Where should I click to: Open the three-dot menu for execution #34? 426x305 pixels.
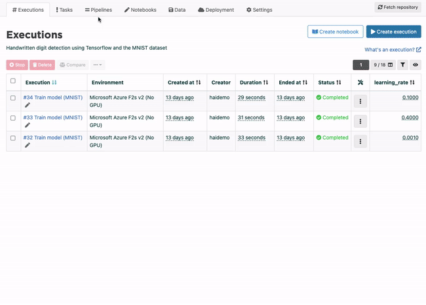click(360, 101)
